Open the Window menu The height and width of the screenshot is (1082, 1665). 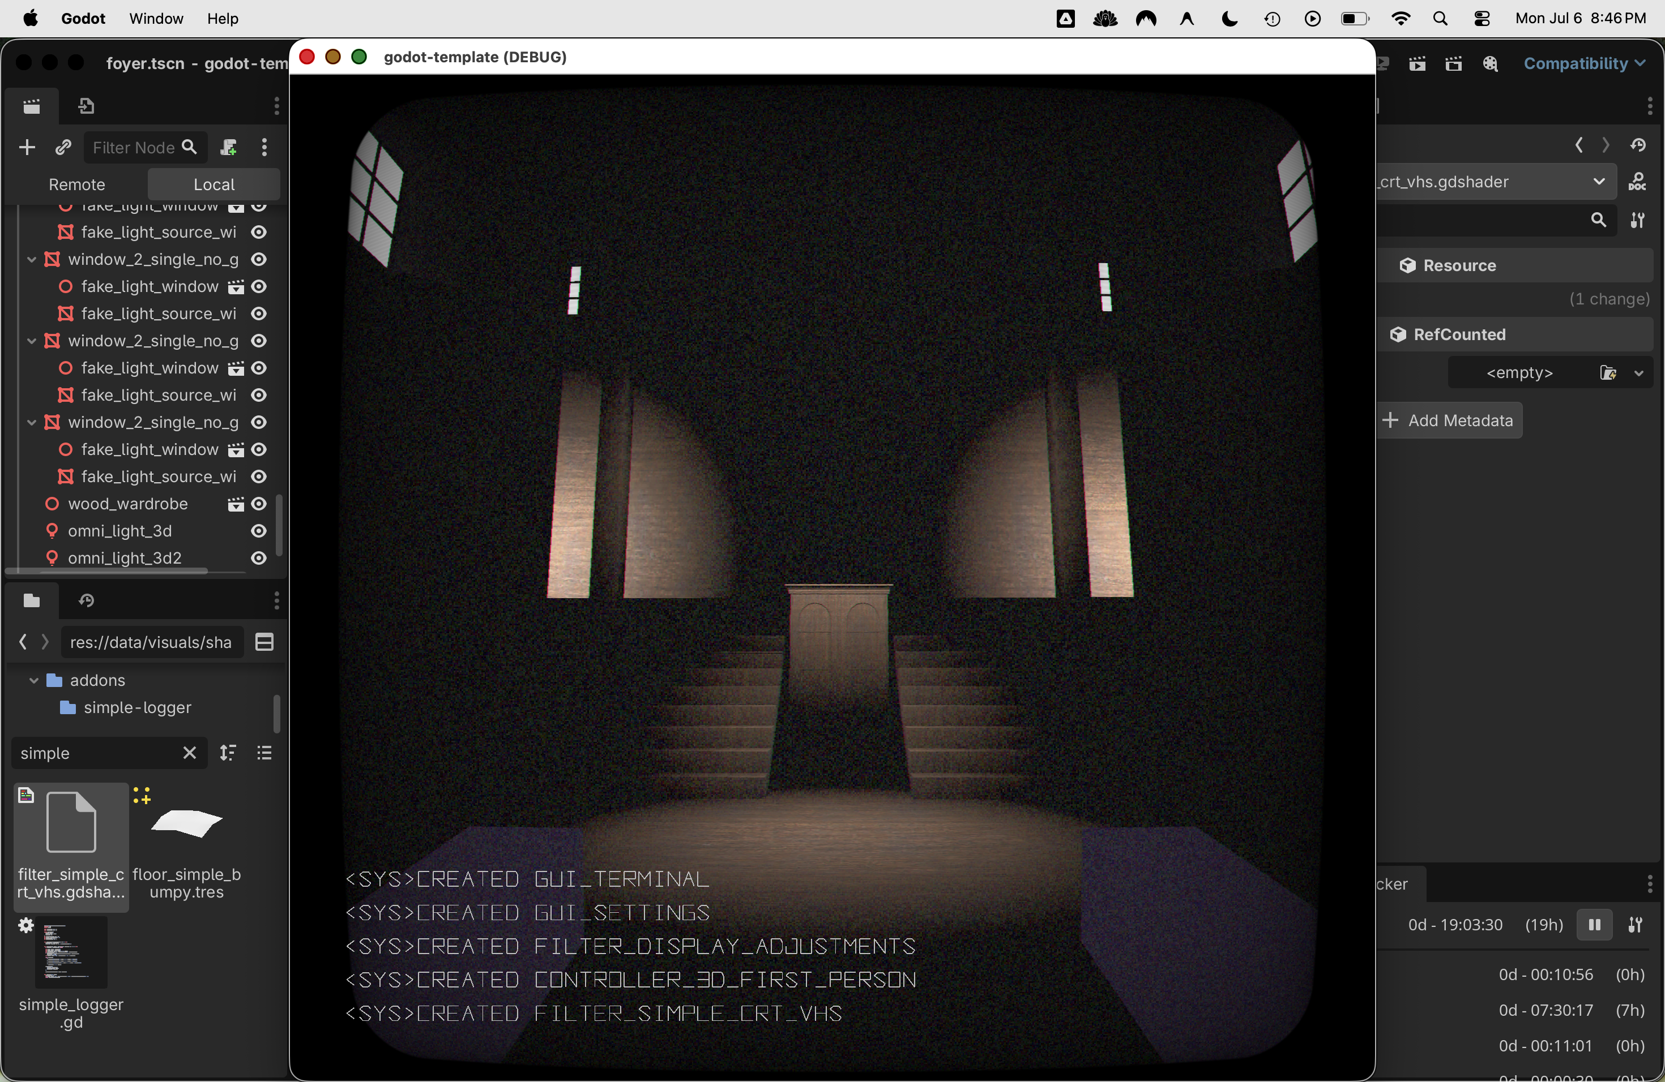coord(156,19)
